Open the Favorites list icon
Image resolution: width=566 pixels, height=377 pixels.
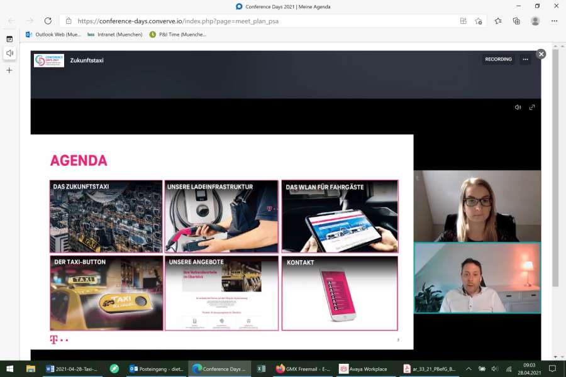(498, 21)
